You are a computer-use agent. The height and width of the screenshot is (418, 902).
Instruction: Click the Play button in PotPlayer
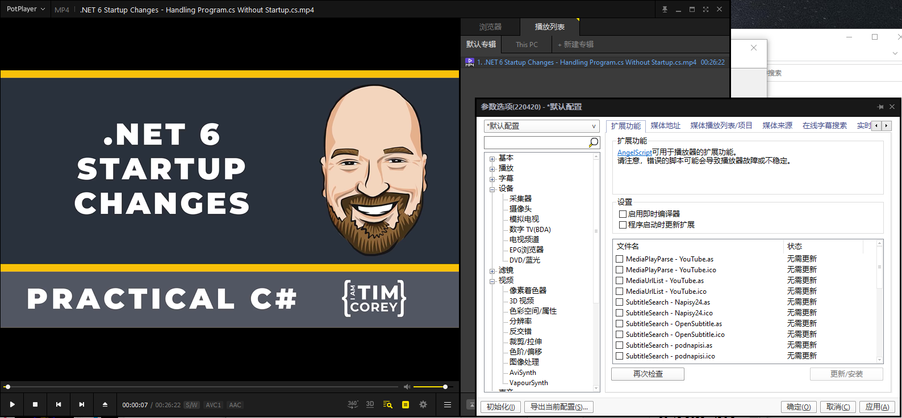point(12,404)
